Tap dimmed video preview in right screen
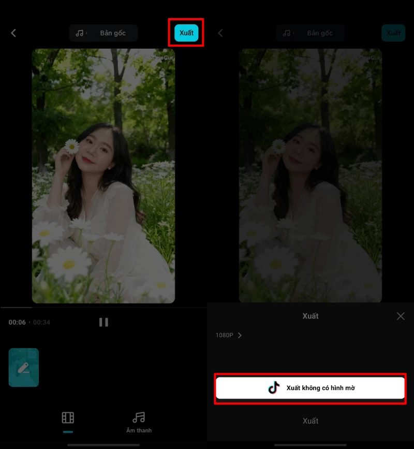 pos(310,175)
